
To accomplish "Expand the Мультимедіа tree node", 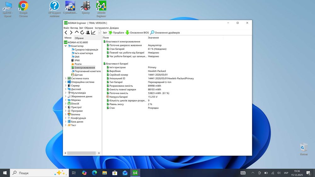I will click(66, 93).
